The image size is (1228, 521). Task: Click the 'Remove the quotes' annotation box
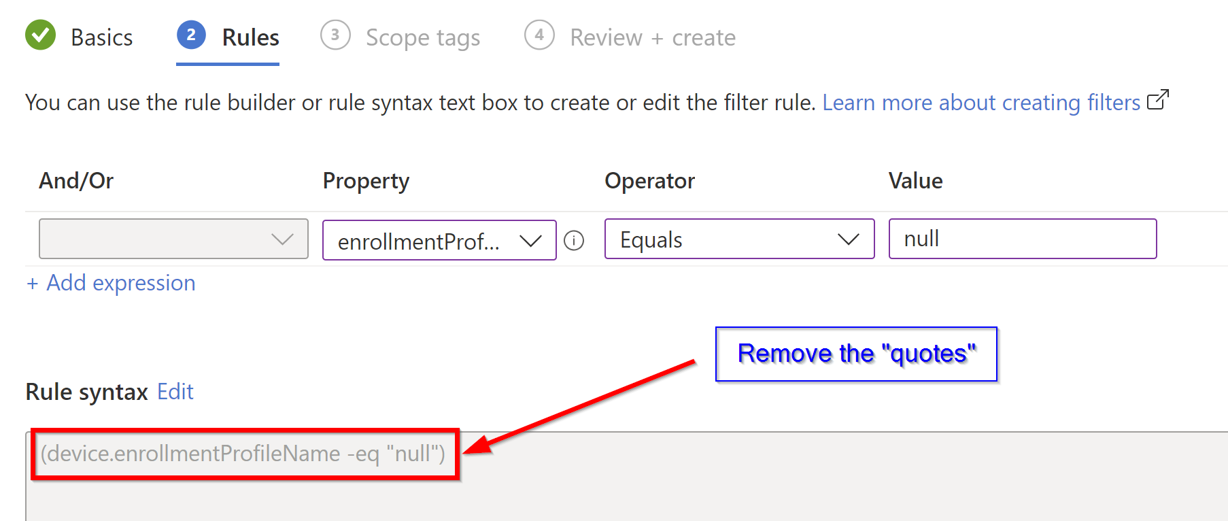pos(856,354)
